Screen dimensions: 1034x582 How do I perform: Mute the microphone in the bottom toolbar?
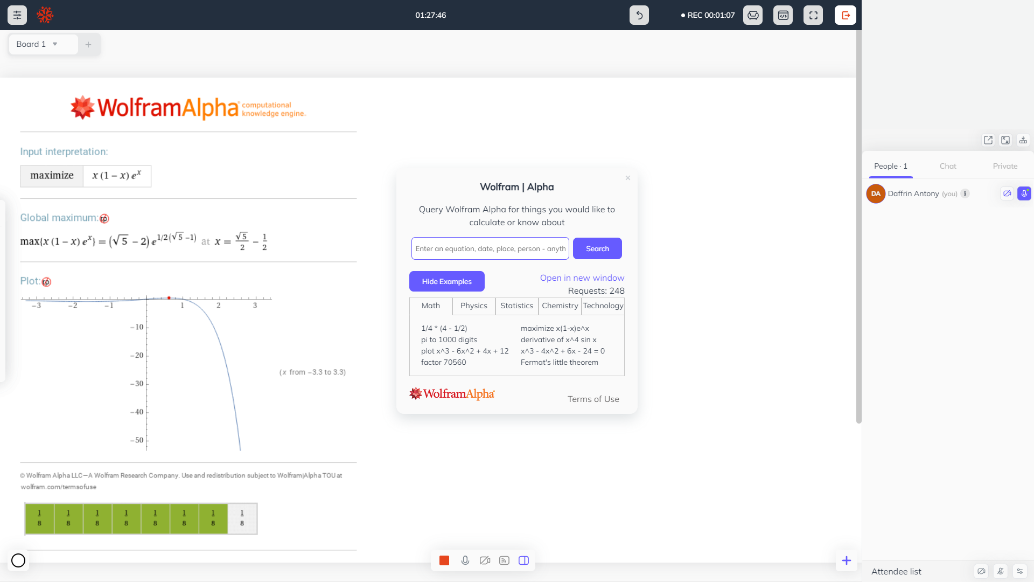(465, 560)
